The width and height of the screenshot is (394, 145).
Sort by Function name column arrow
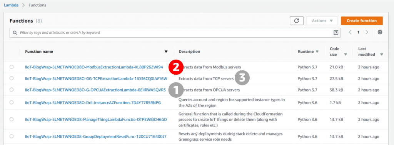[166, 52]
